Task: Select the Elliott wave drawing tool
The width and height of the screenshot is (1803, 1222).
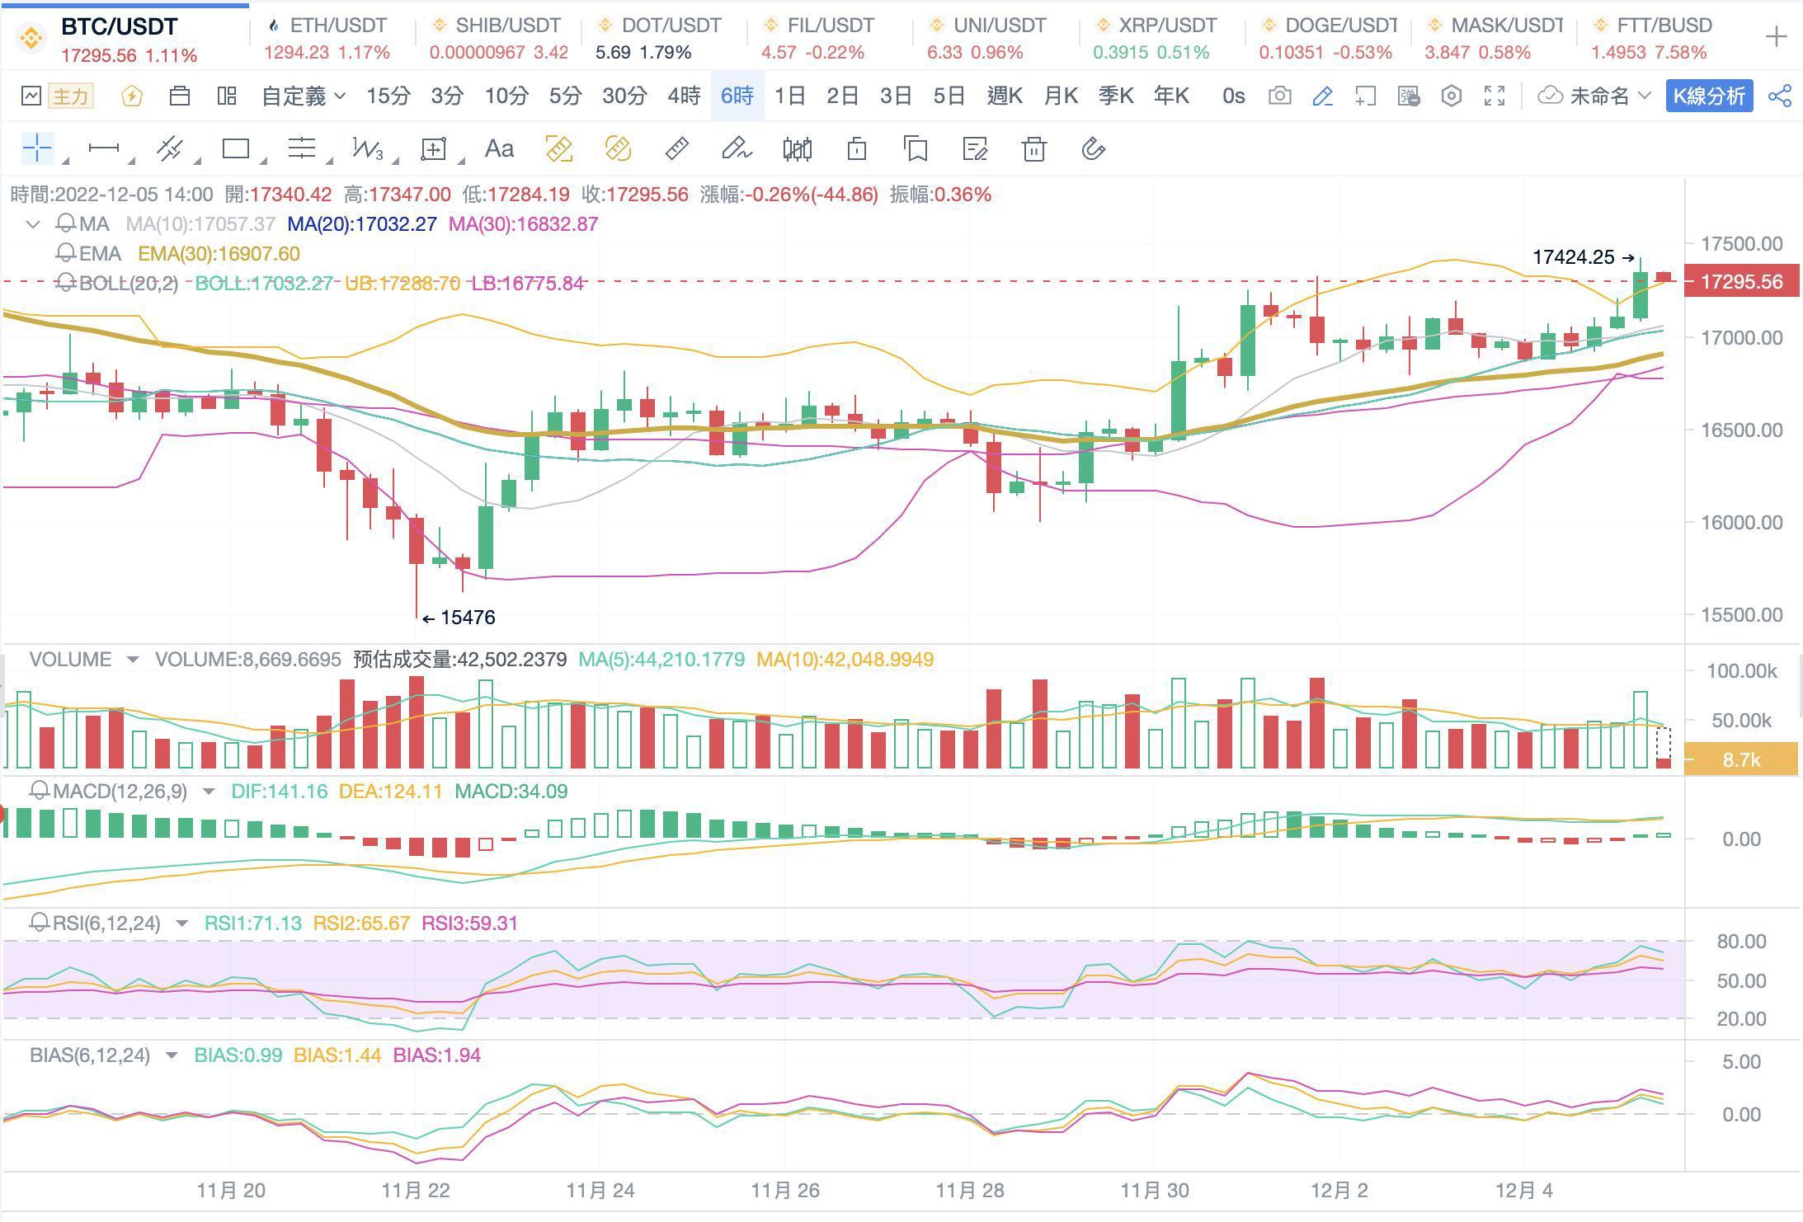Action: (368, 149)
